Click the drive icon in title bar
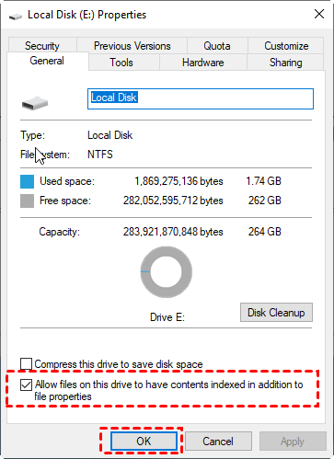 tap(16, 17)
